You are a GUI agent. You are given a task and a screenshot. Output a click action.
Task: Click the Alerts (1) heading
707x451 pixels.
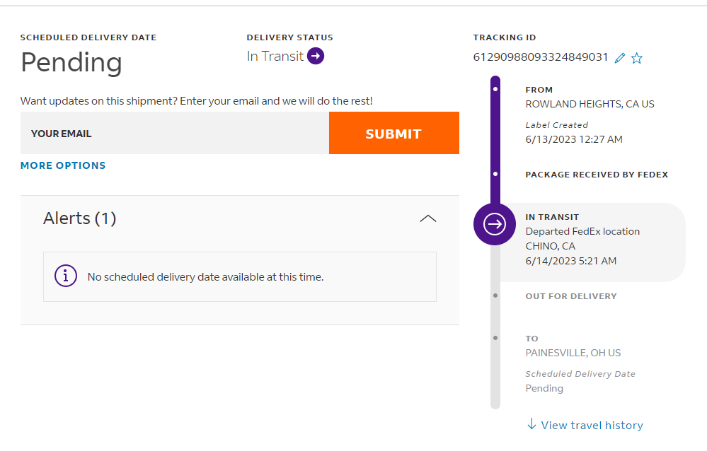point(79,218)
